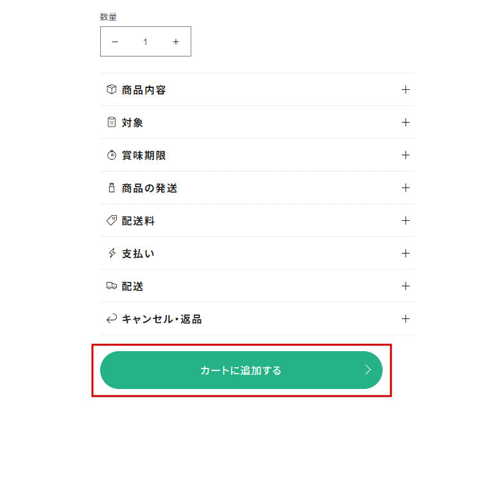
Task: Open the 商品の発送 accordion row
Action: 257,188
